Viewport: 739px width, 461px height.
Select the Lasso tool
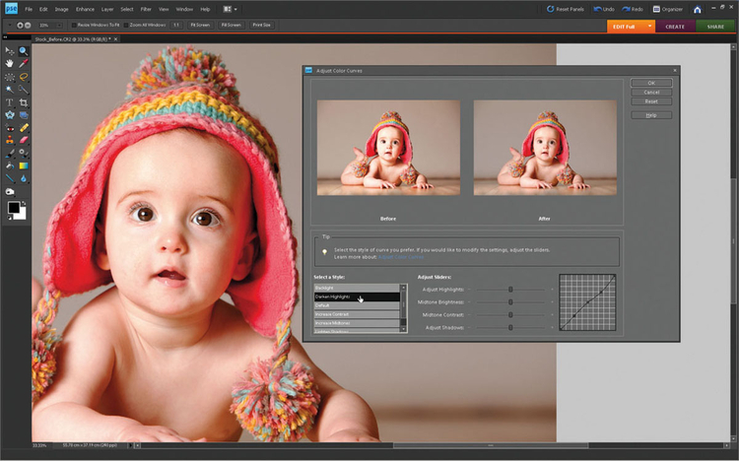click(23, 77)
